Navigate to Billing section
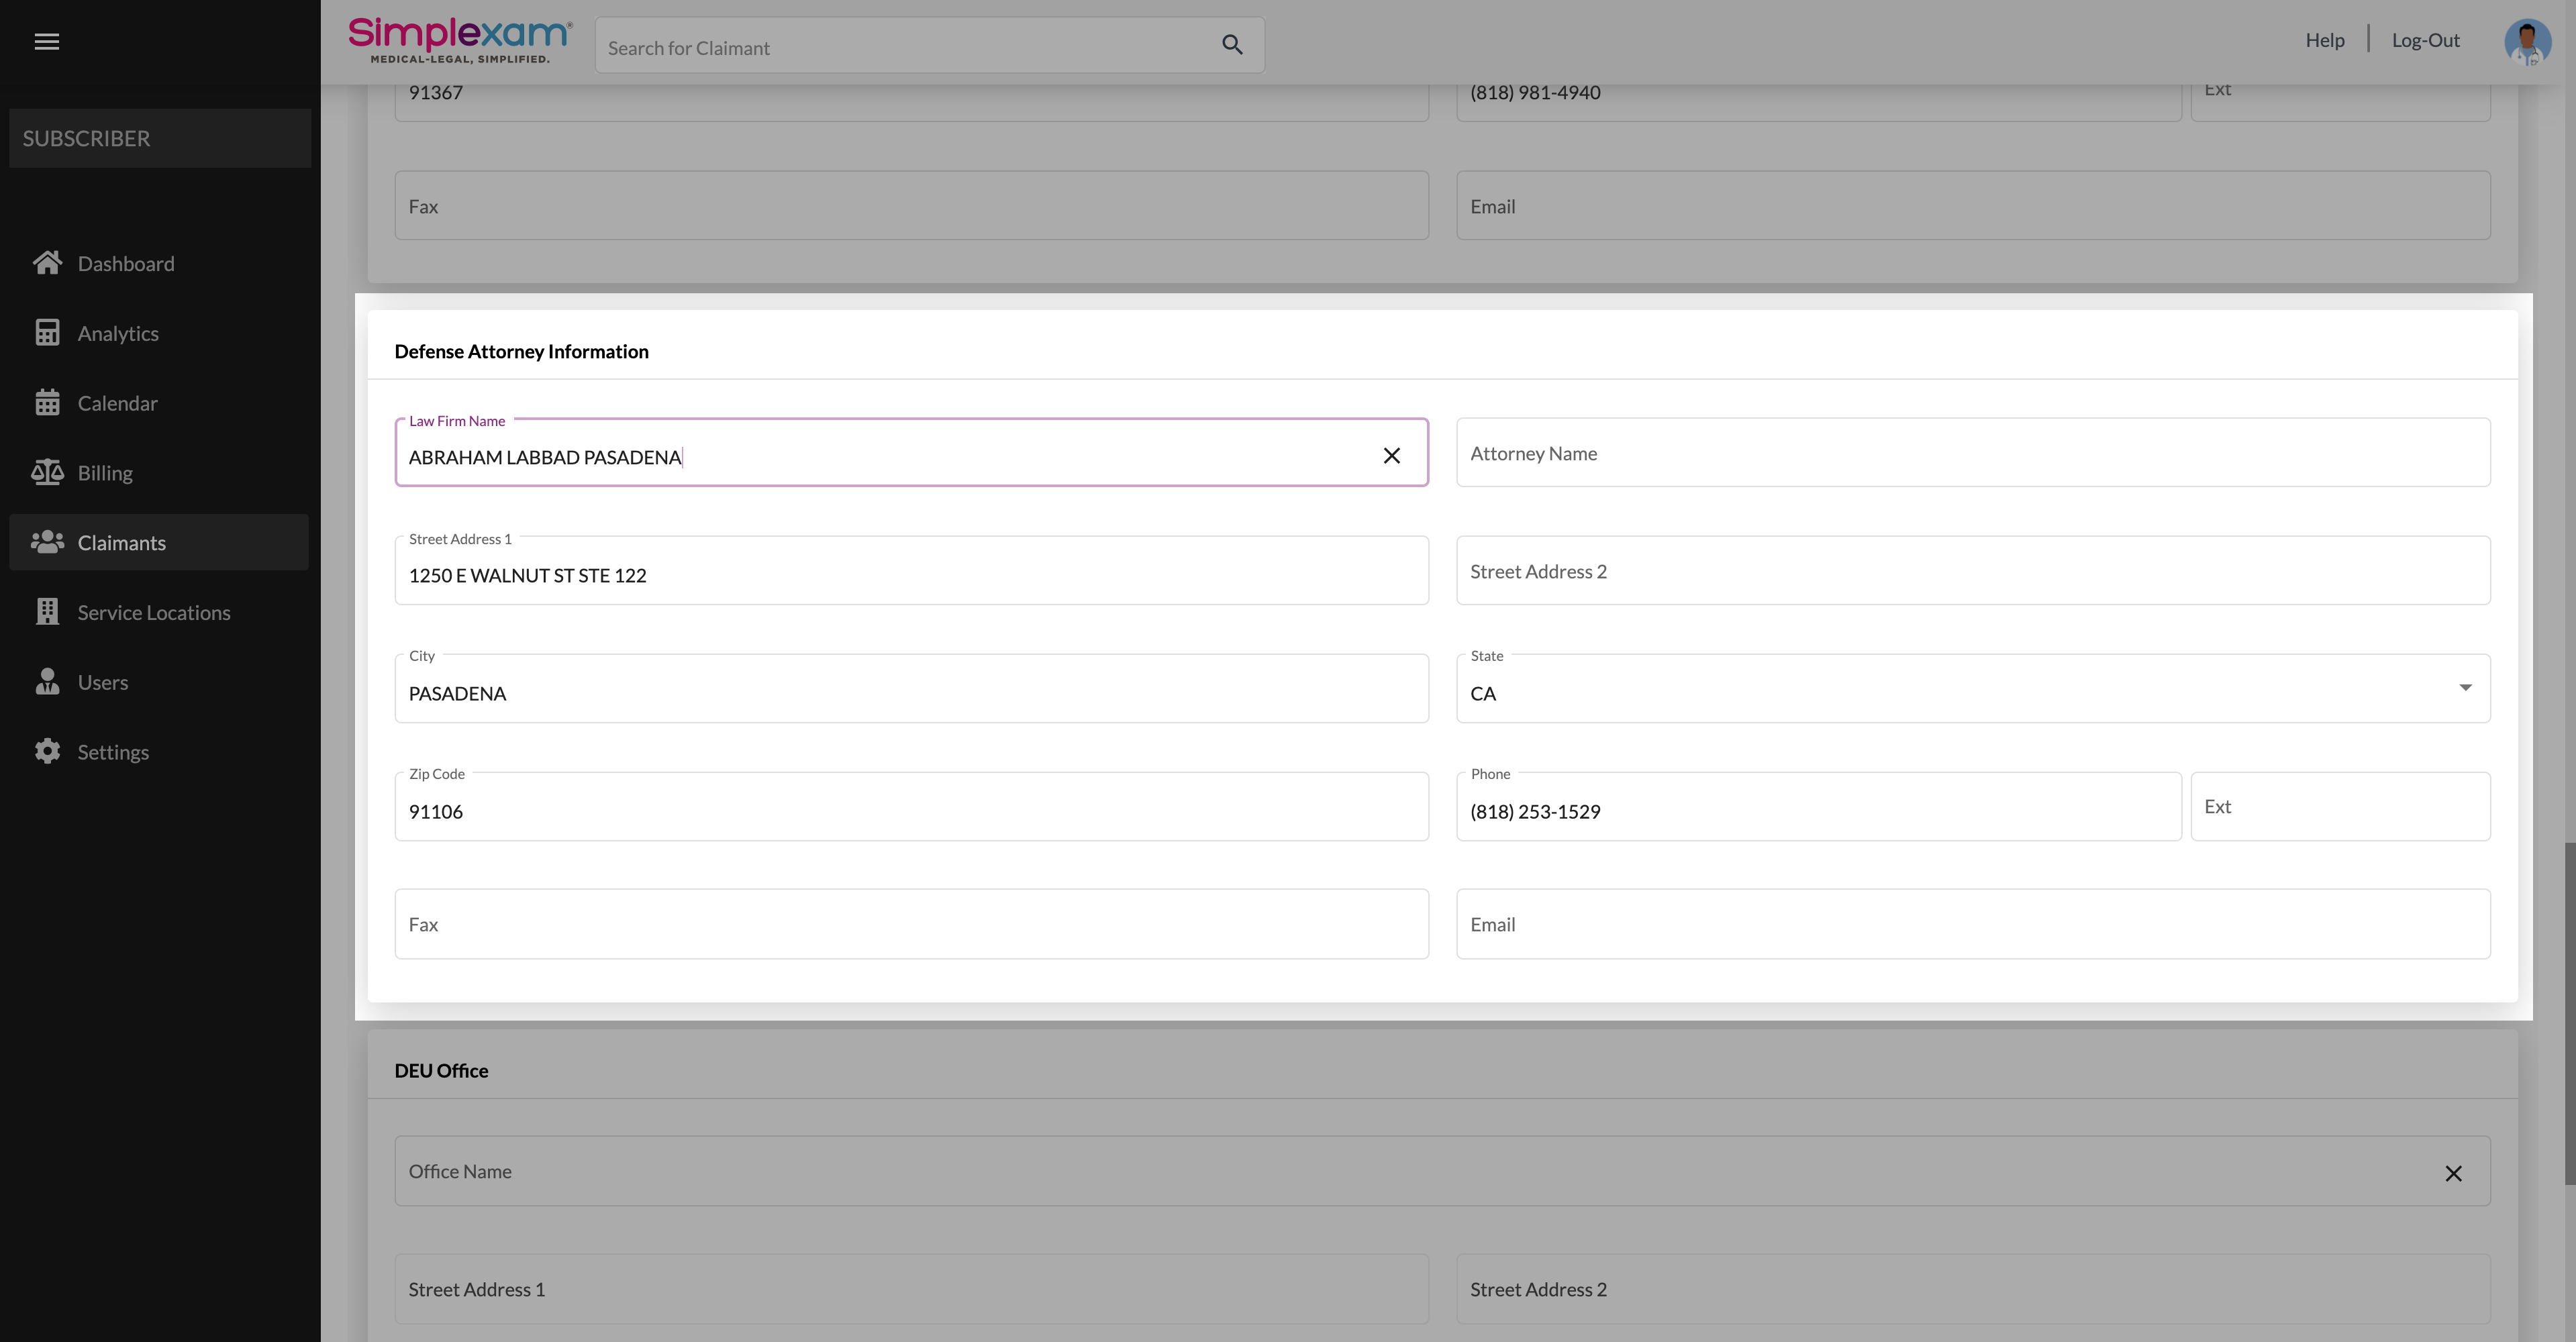 click(105, 473)
